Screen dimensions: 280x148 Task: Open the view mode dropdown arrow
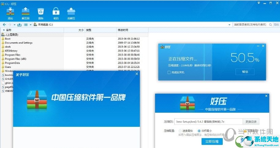click(x=31, y=25)
